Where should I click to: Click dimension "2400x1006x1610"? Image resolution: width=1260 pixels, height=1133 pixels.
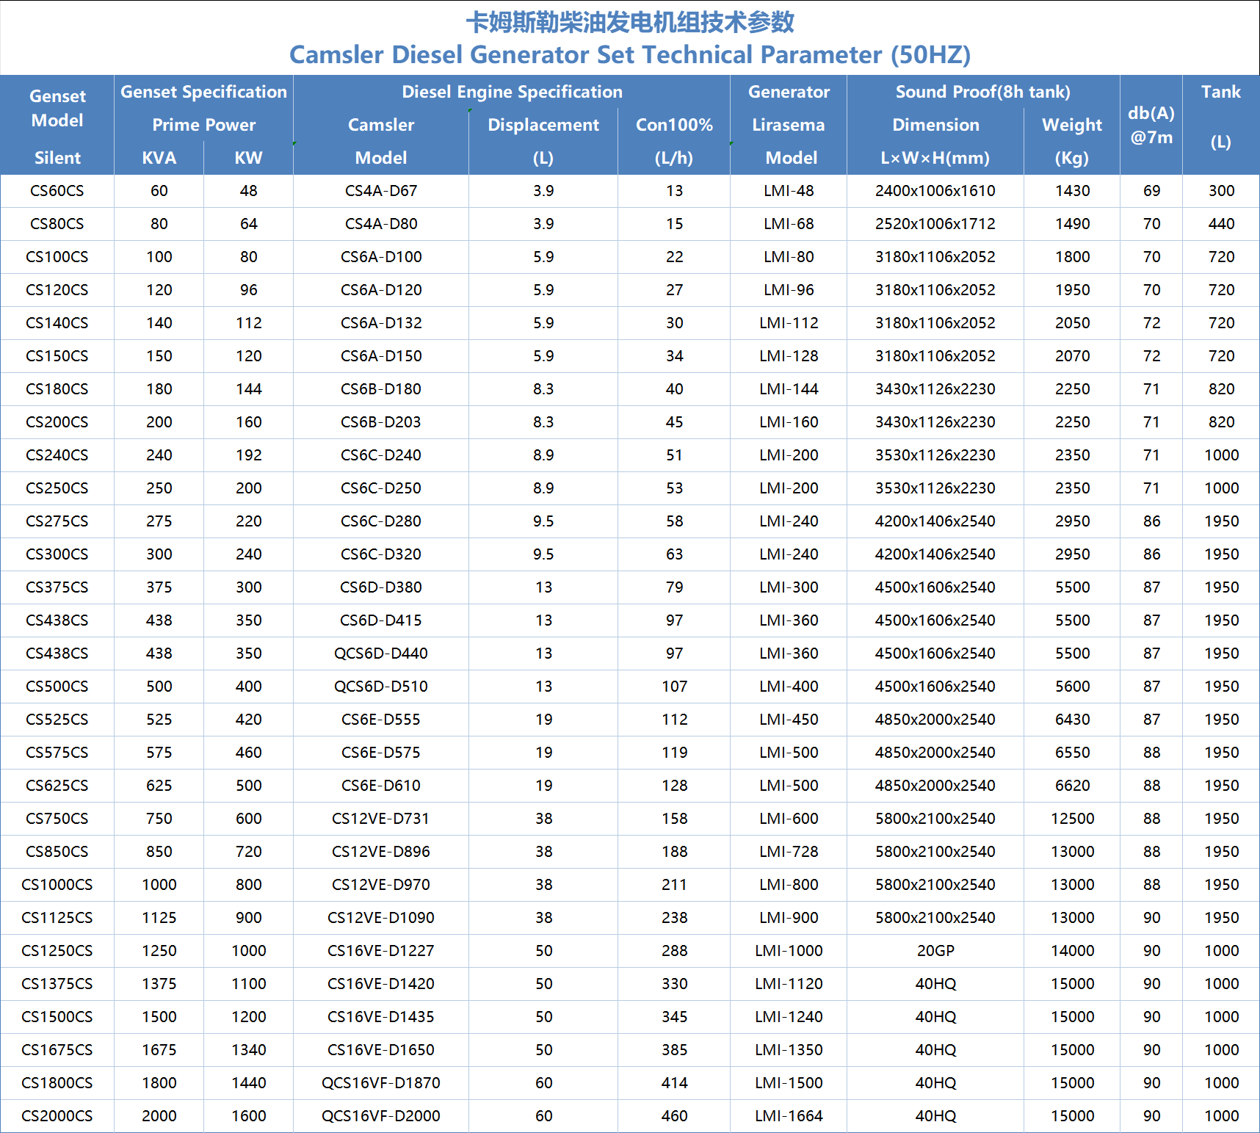coord(935,191)
